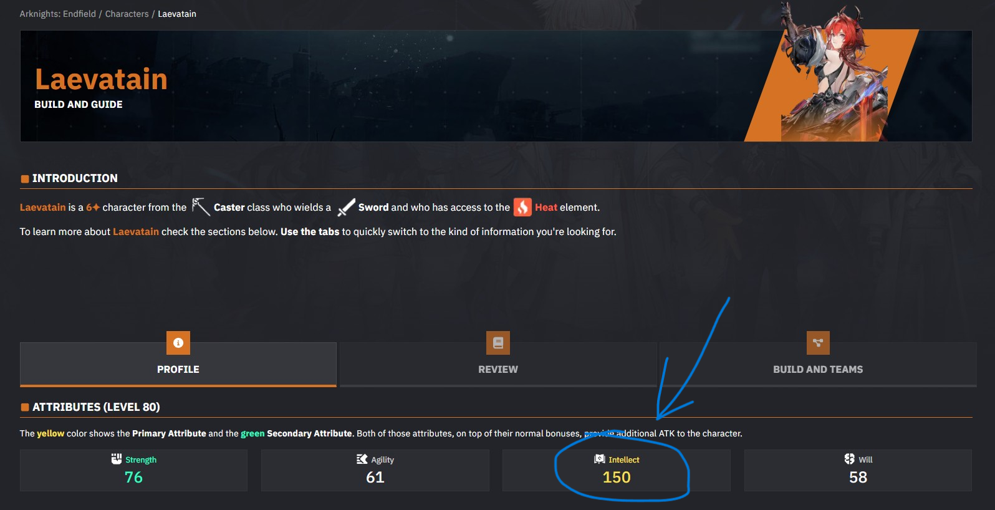Open the Characters breadcrumb link

[127, 14]
